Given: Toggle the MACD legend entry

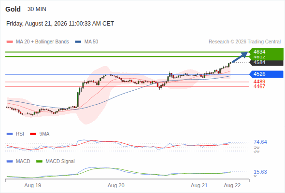Looking at the screenshot, I should [18, 161].
